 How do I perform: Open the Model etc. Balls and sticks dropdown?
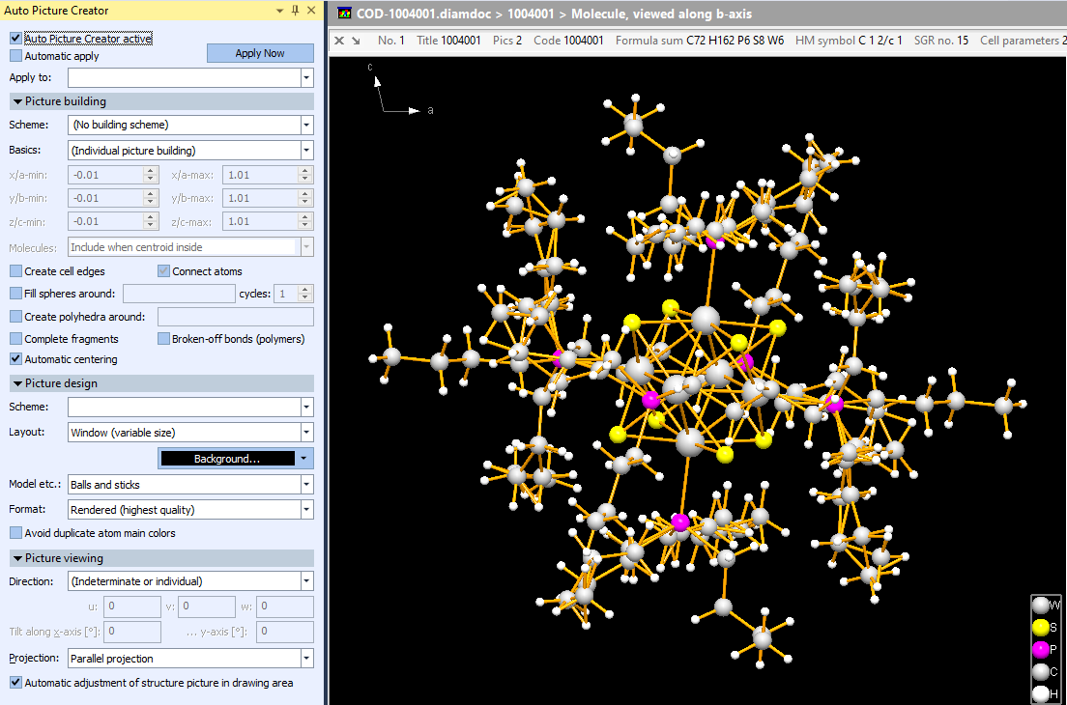pos(306,485)
